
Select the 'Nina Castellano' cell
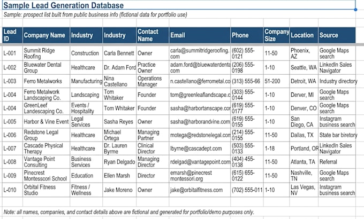pos(119,81)
